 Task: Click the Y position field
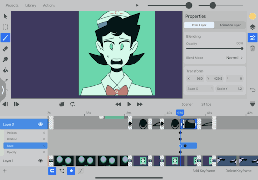coord(215,79)
